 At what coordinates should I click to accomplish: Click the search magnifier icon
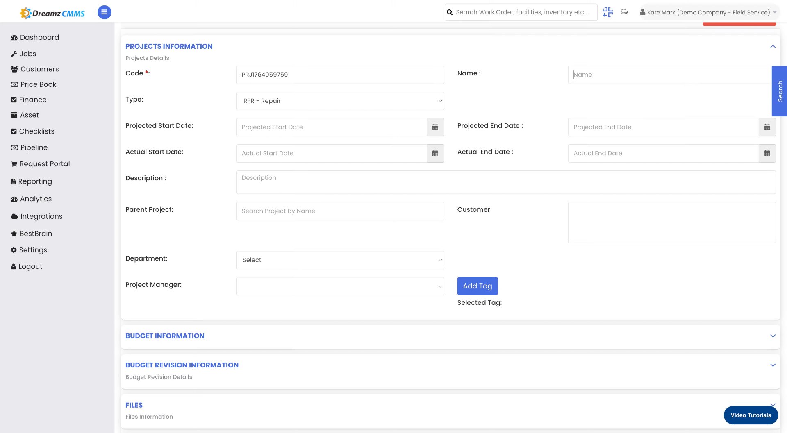point(450,12)
